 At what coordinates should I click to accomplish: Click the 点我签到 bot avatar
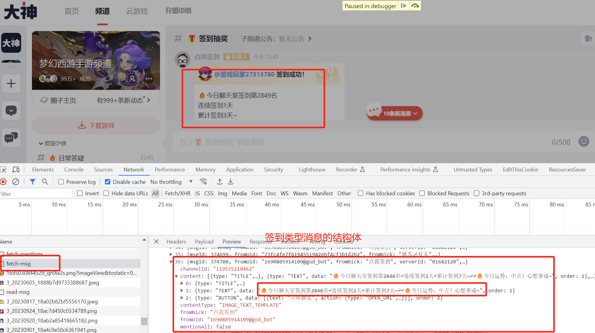pyautogui.click(x=183, y=59)
